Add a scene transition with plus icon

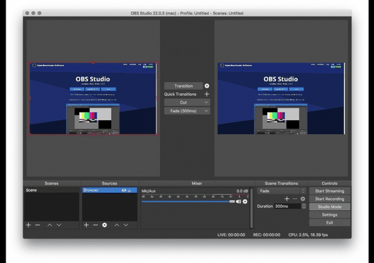tap(287, 198)
